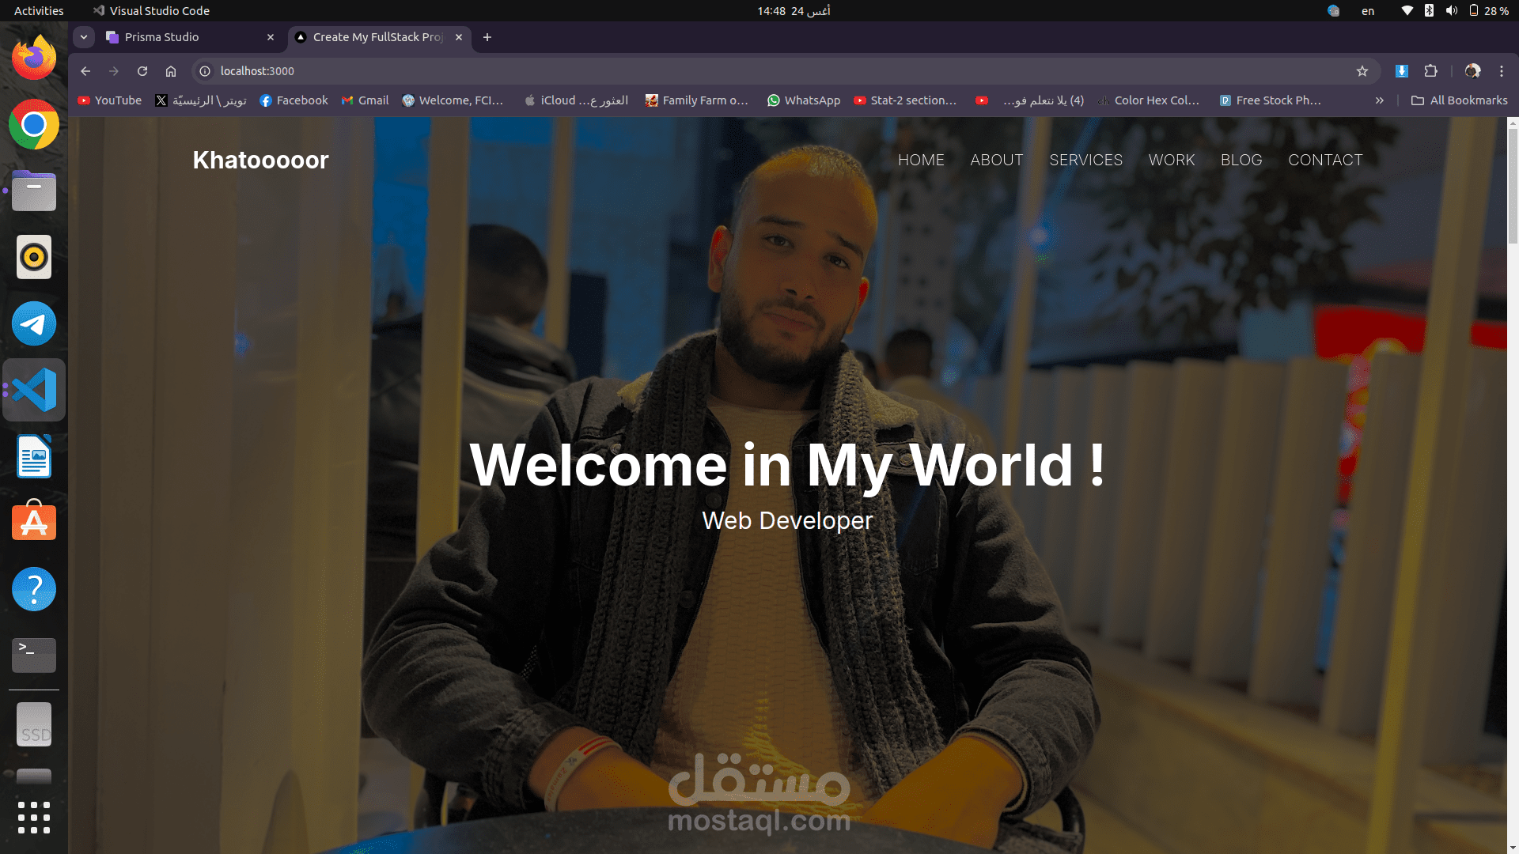This screenshot has width=1519, height=854.
Task: Open the Welcome, FCI... bookmark
Action: (x=453, y=100)
